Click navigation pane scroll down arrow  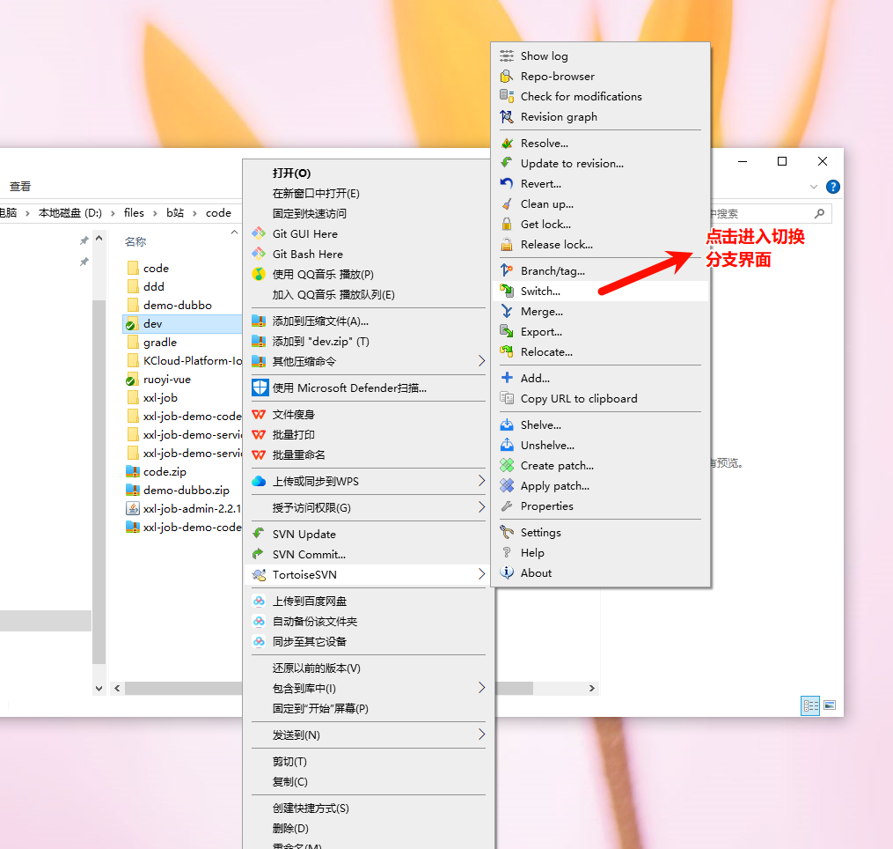coord(99,688)
